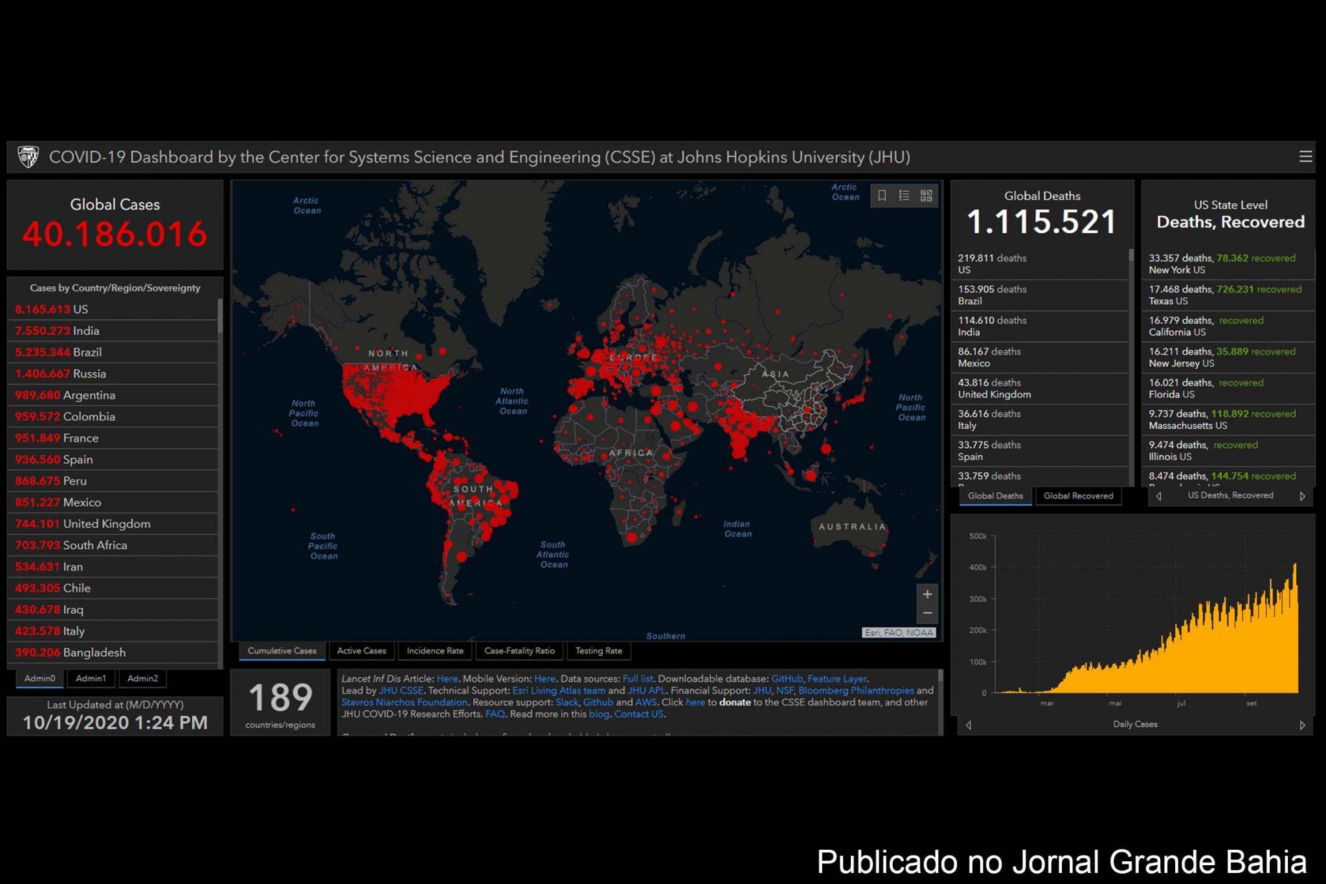Open the Esri Living Atlas team link

[x=559, y=690]
